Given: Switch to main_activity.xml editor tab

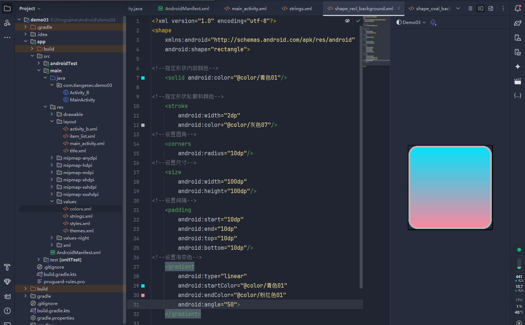Looking at the screenshot, I should (245, 8).
